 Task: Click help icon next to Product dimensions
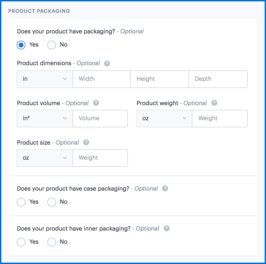click(x=107, y=63)
